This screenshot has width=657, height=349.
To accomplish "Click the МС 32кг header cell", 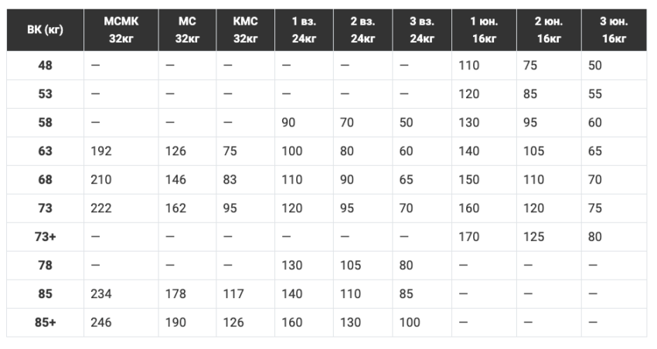I will 187,29.
